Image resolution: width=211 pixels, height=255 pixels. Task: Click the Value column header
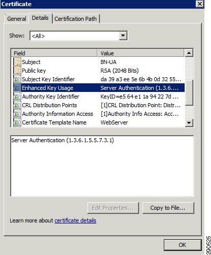140,53
